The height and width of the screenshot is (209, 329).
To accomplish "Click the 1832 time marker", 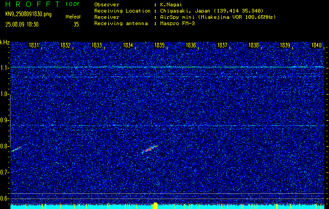I will [x=65, y=45].
